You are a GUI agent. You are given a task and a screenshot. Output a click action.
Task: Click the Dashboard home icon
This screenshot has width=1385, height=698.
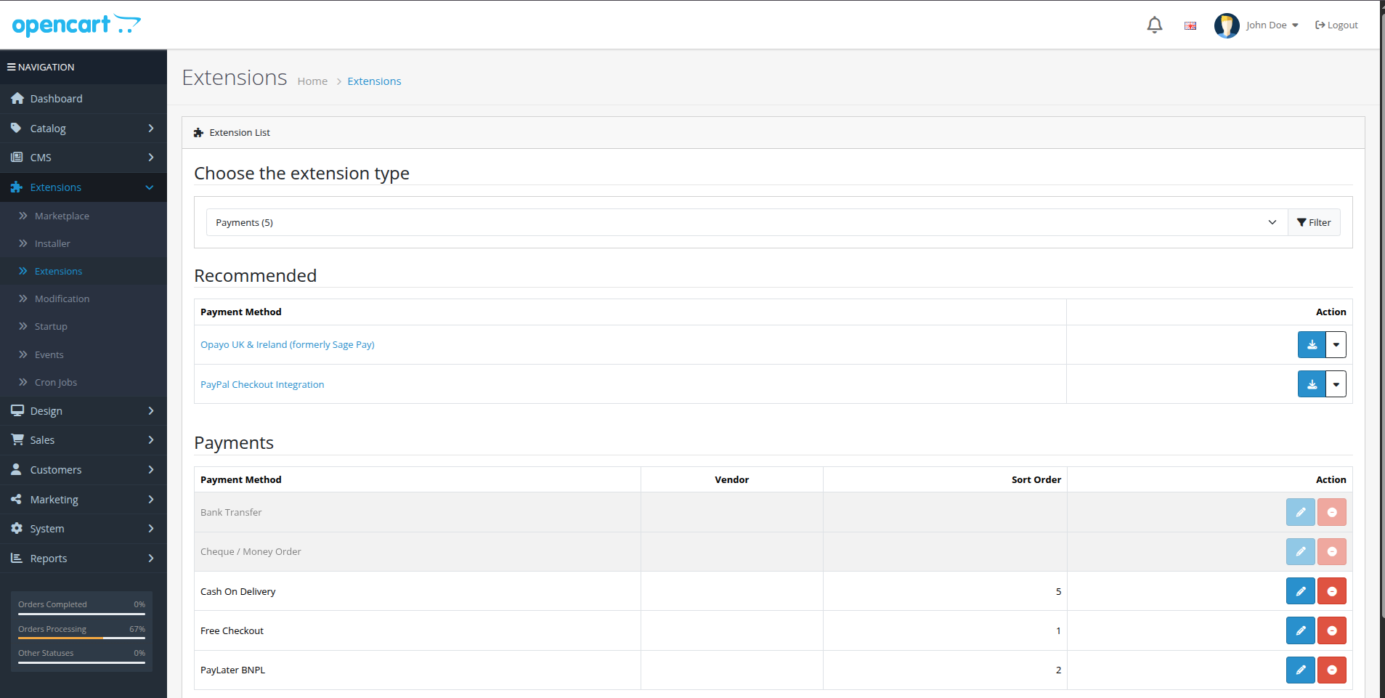pos(17,98)
